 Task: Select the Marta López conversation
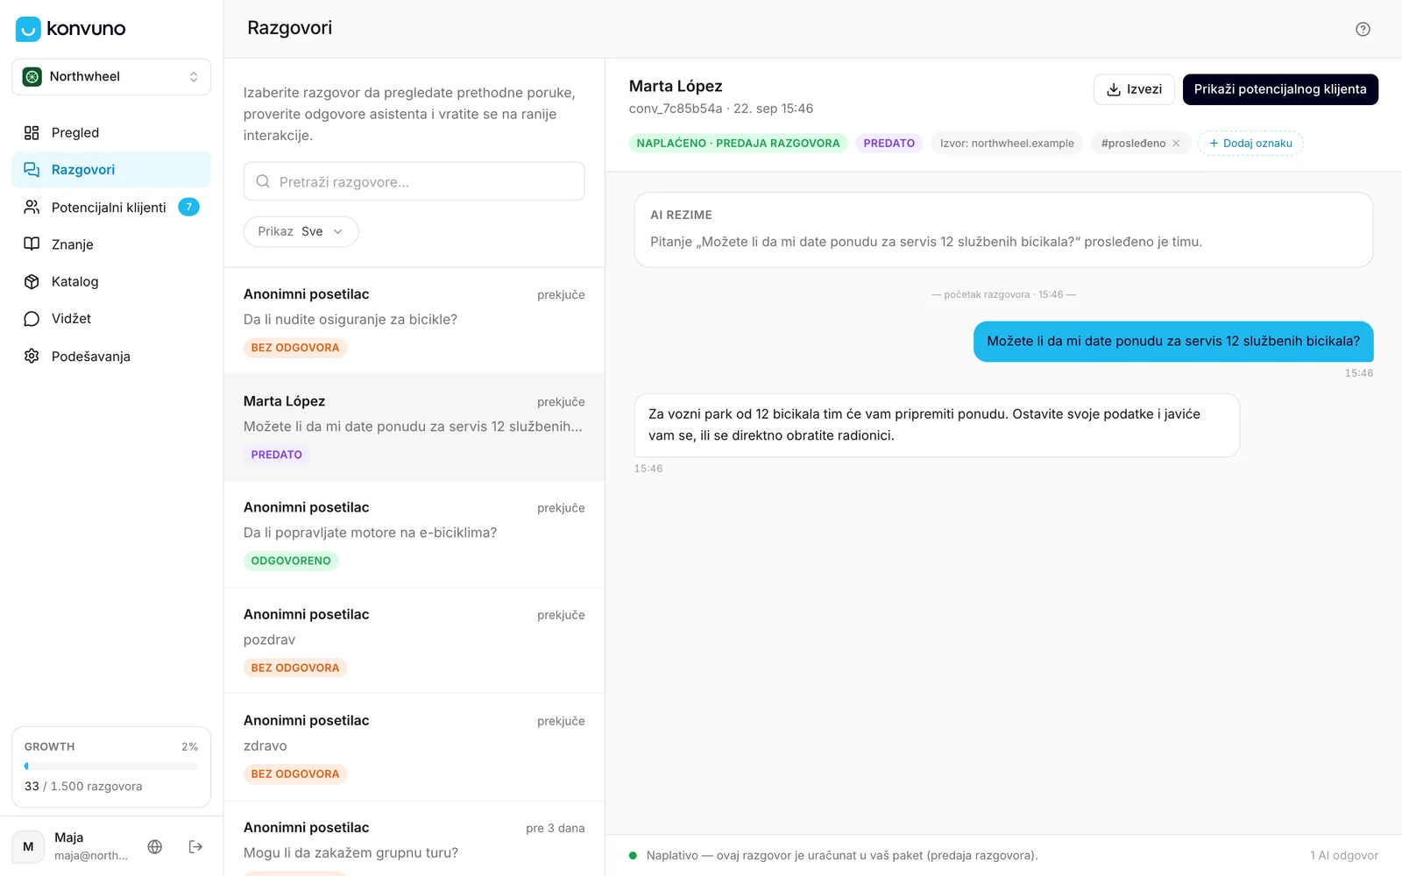(414, 428)
